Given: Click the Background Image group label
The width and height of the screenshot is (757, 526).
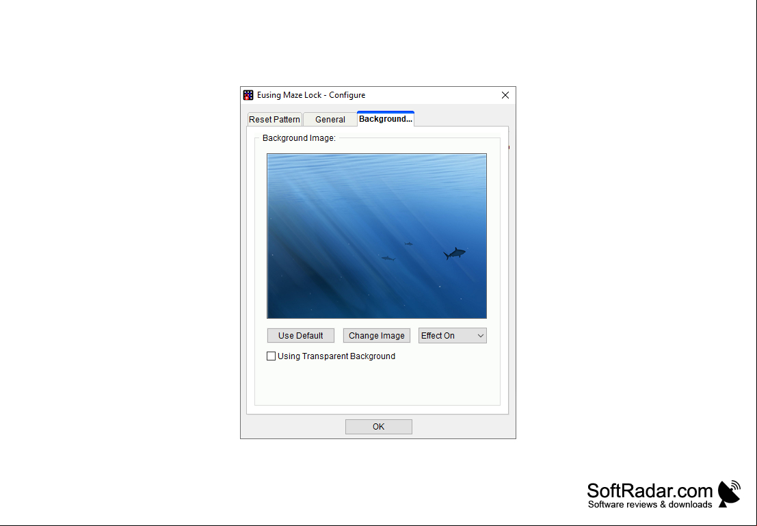Looking at the screenshot, I should [x=299, y=138].
